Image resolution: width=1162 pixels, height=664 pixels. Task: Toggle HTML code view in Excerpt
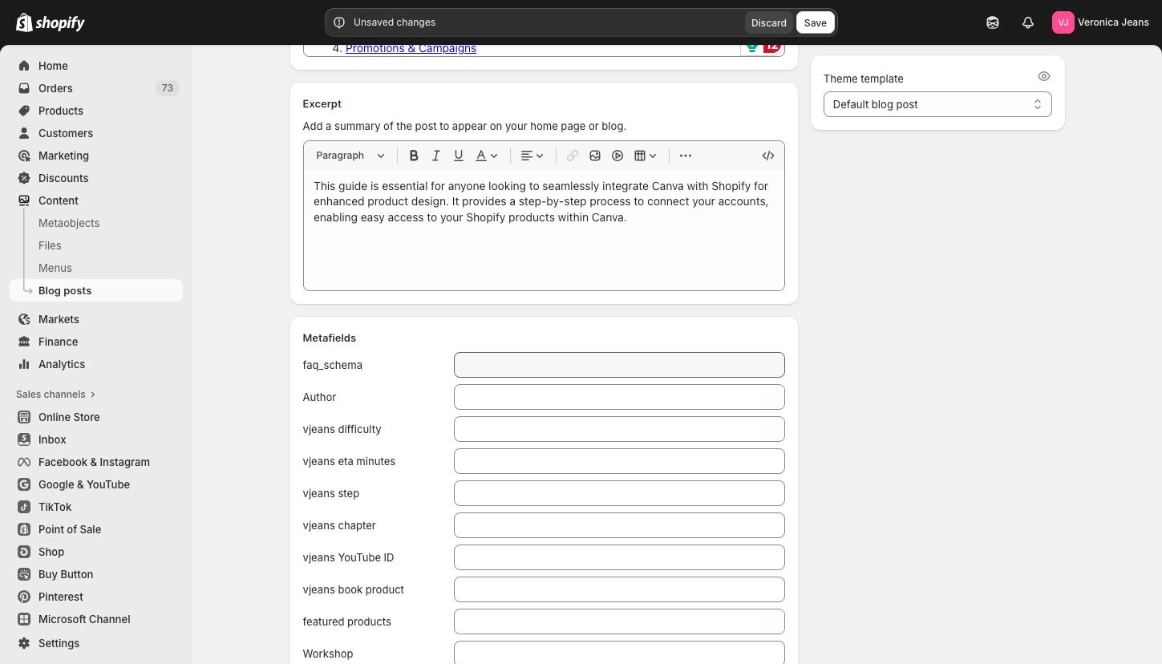coord(768,156)
